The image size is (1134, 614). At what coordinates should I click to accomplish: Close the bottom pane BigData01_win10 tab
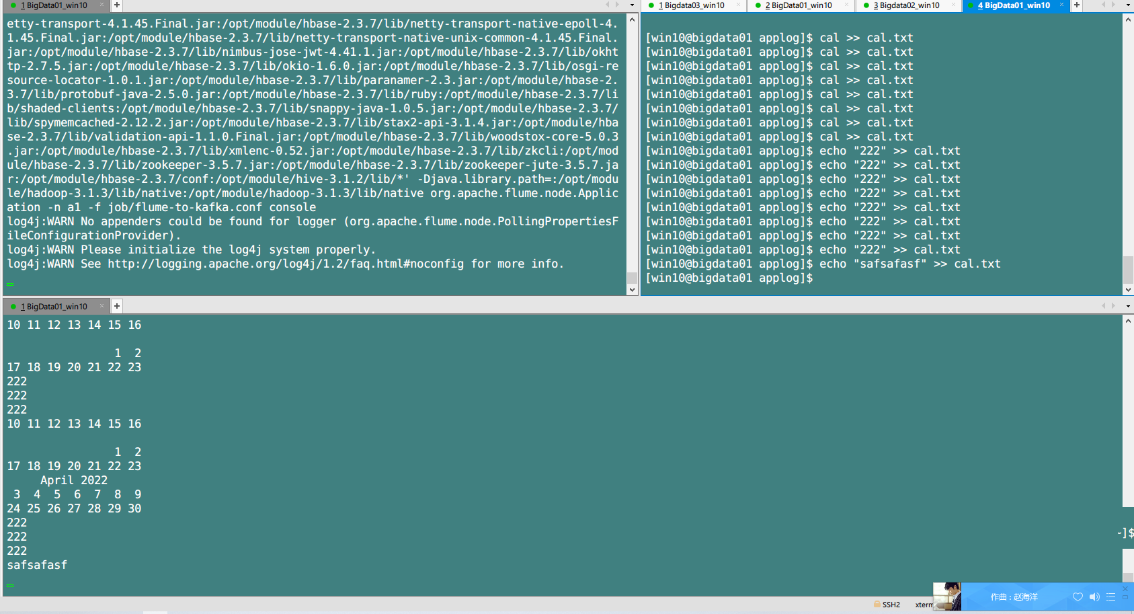(102, 306)
